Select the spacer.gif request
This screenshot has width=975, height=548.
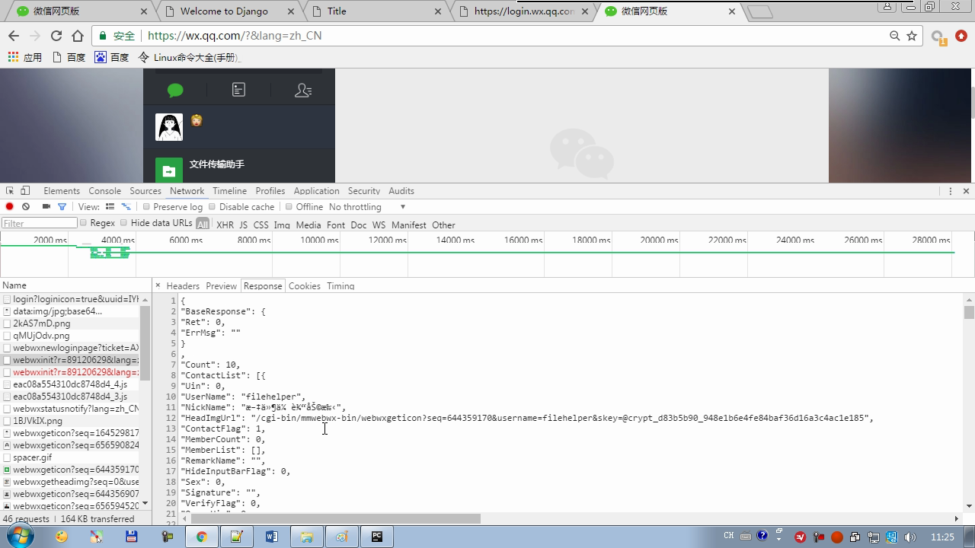point(70,457)
